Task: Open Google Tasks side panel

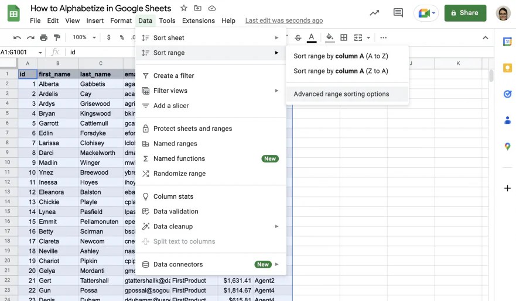Action: tap(507, 94)
